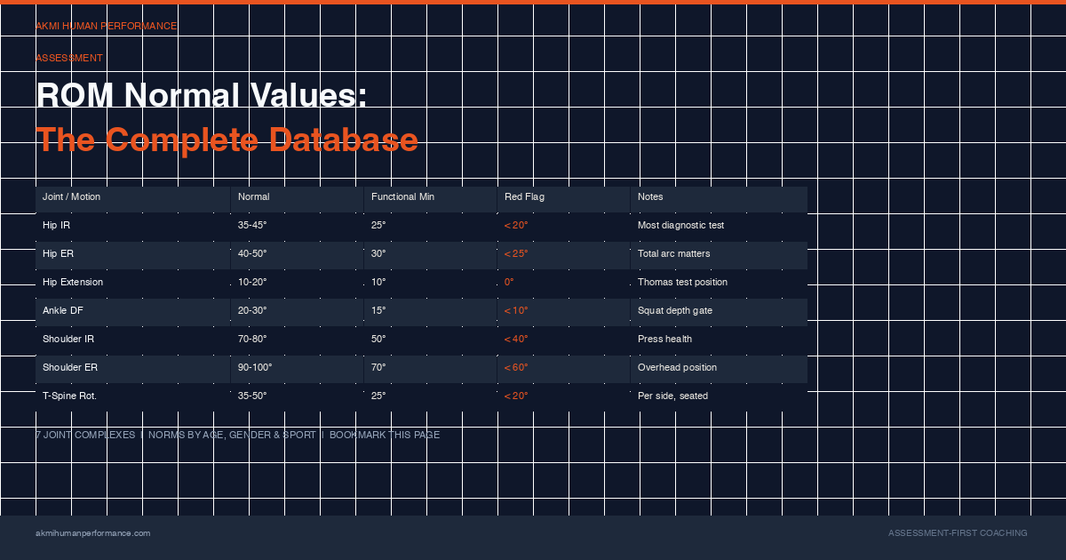Click the Shoulder ER functional min '70°'
The image size is (1066, 560).
pyautogui.click(x=378, y=368)
